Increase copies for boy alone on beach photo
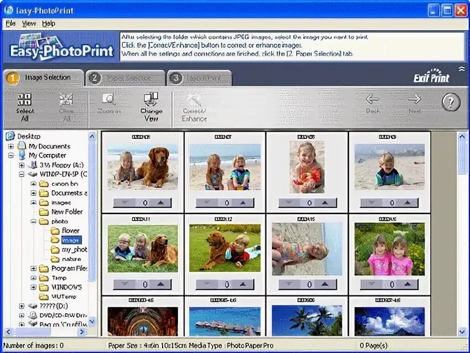Screen dimensions: 470x353 [x=408, y=203]
